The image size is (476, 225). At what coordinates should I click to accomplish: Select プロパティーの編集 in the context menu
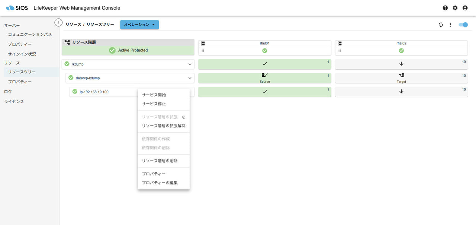(x=160, y=183)
